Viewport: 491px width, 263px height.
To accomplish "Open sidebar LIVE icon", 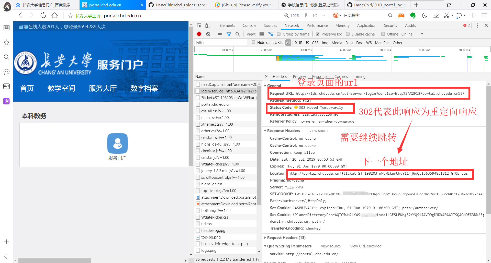I will [6, 86].
